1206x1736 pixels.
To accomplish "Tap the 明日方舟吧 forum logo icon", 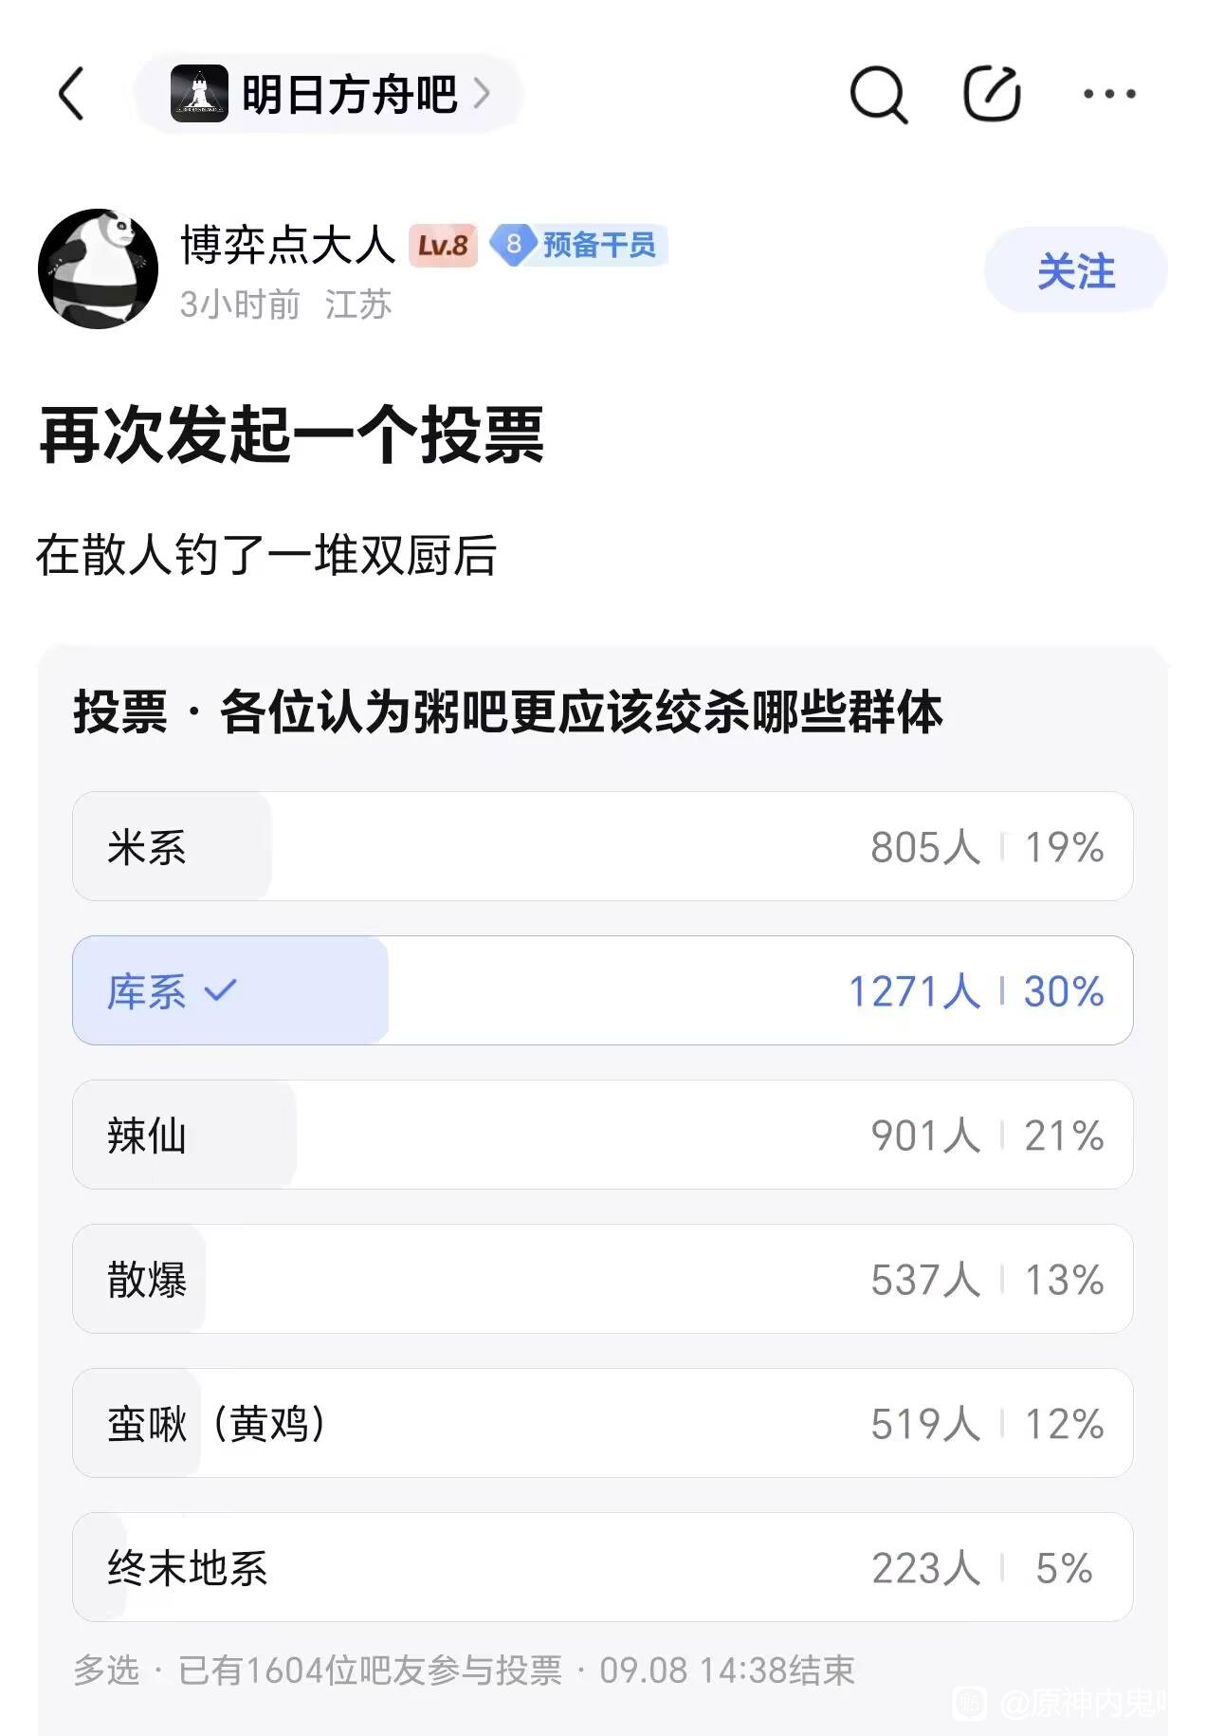I will click(199, 94).
